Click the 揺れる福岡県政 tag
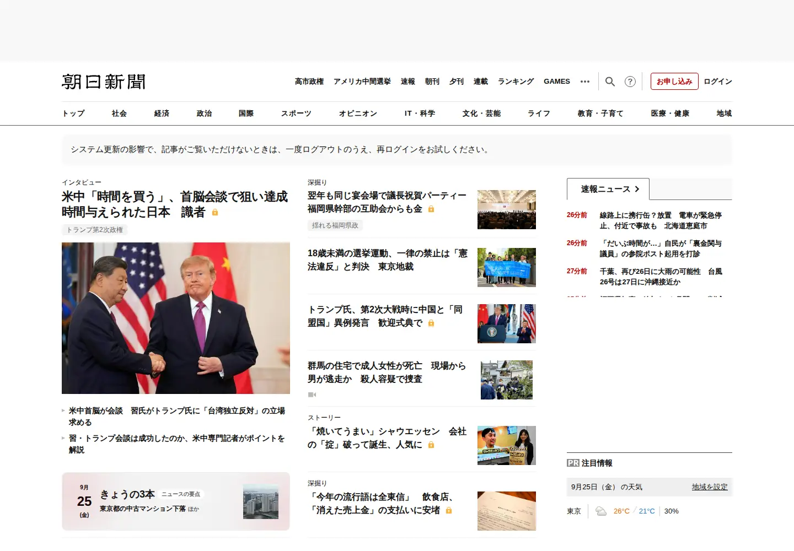Screen dimensions: 794x551 pyautogui.click(x=335, y=225)
